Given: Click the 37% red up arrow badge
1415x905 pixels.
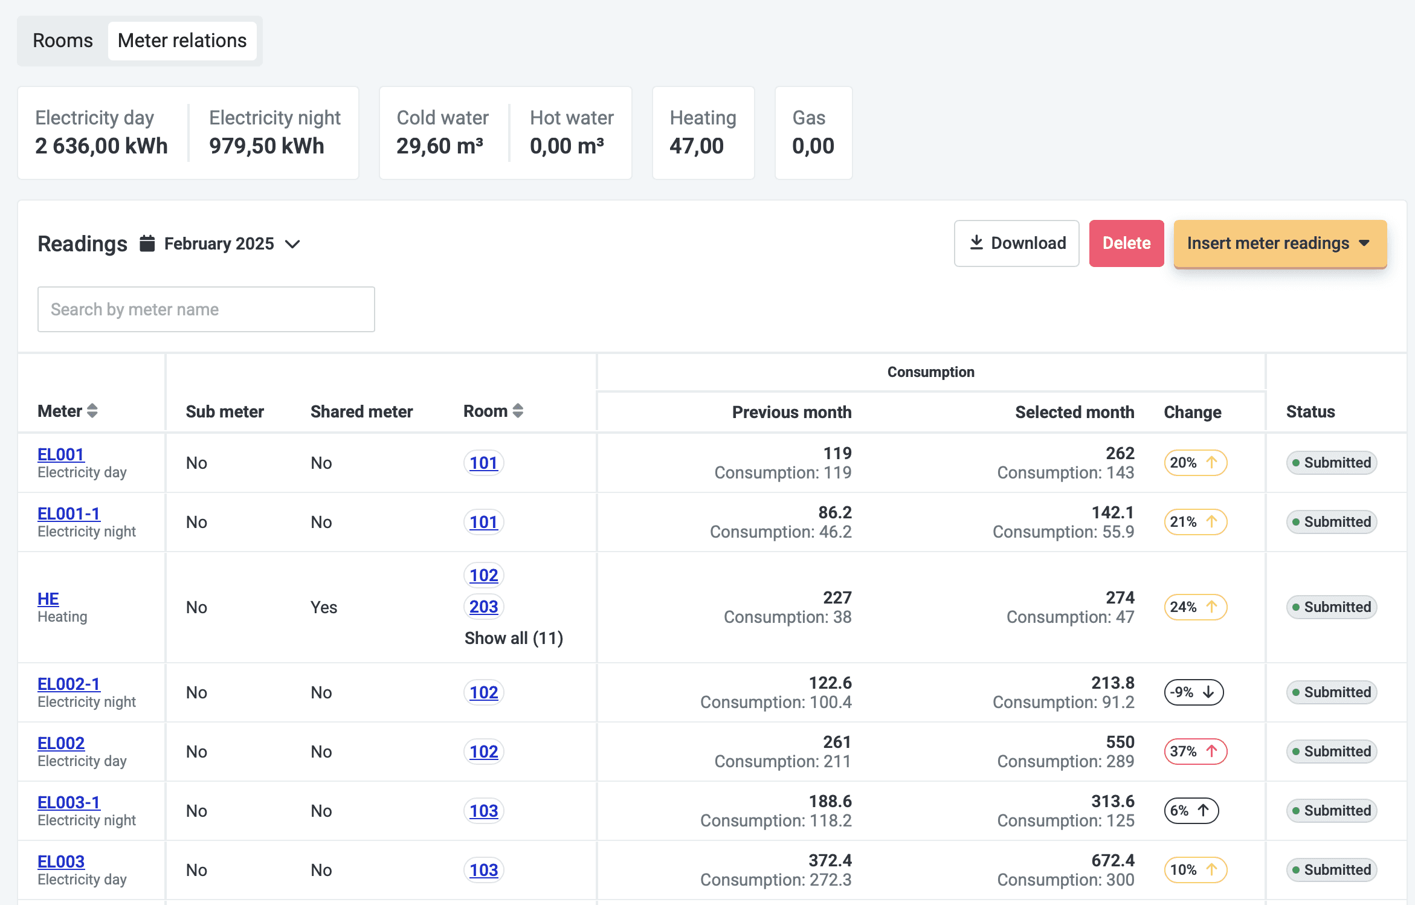Looking at the screenshot, I should [1195, 752].
